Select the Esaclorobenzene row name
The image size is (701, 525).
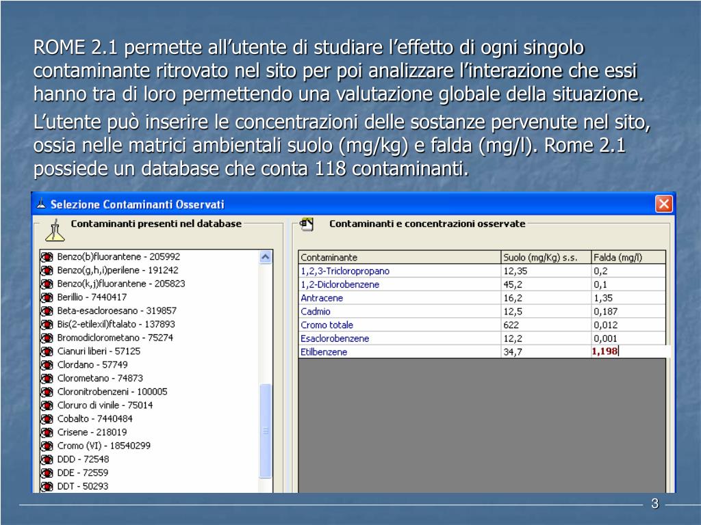pos(335,338)
